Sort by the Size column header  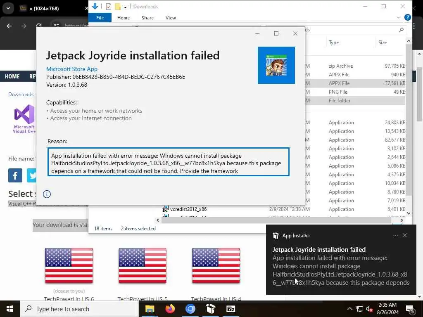[382, 43]
